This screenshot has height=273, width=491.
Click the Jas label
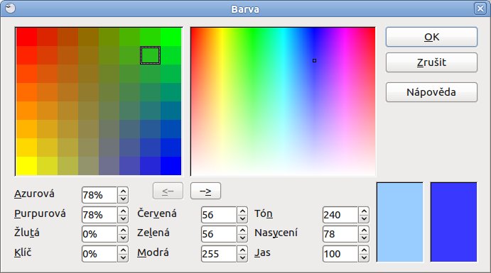click(262, 252)
